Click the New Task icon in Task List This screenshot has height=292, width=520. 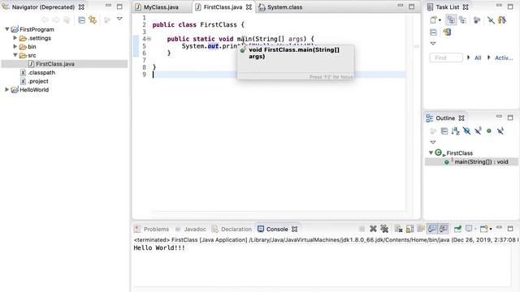coord(433,20)
